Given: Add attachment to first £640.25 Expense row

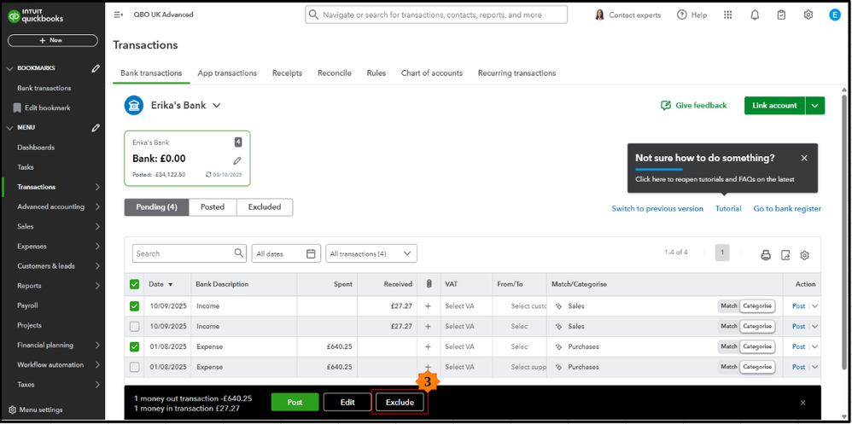Looking at the screenshot, I should (429, 346).
